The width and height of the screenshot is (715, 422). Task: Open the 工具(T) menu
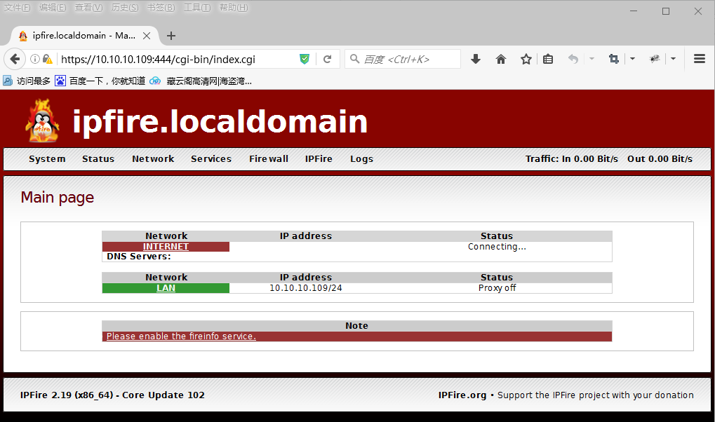(197, 8)
